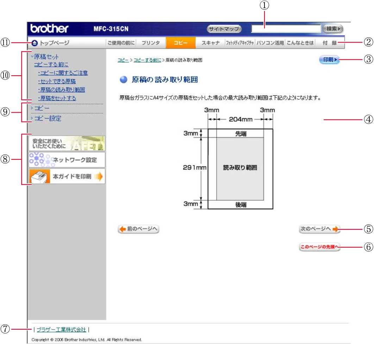374x344 pixels.
Task: Click the home icon beside トップページ
Action: (x=35, y=43)
